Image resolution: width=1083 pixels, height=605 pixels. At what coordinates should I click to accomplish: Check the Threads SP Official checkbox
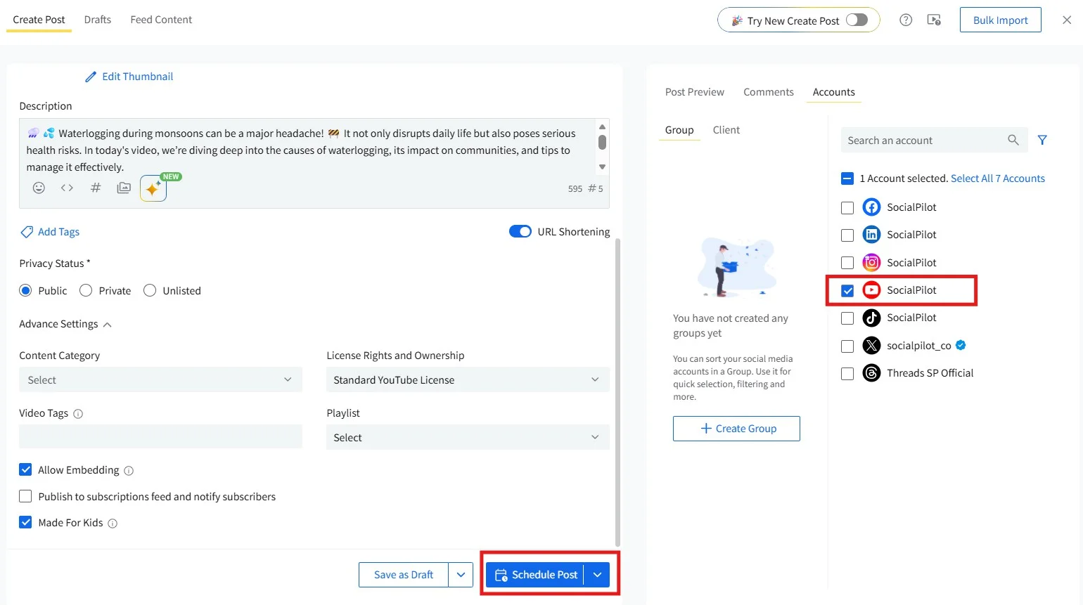click(847, 374)
